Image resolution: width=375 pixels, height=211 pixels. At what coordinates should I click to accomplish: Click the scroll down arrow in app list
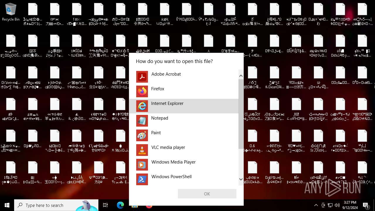241,179
